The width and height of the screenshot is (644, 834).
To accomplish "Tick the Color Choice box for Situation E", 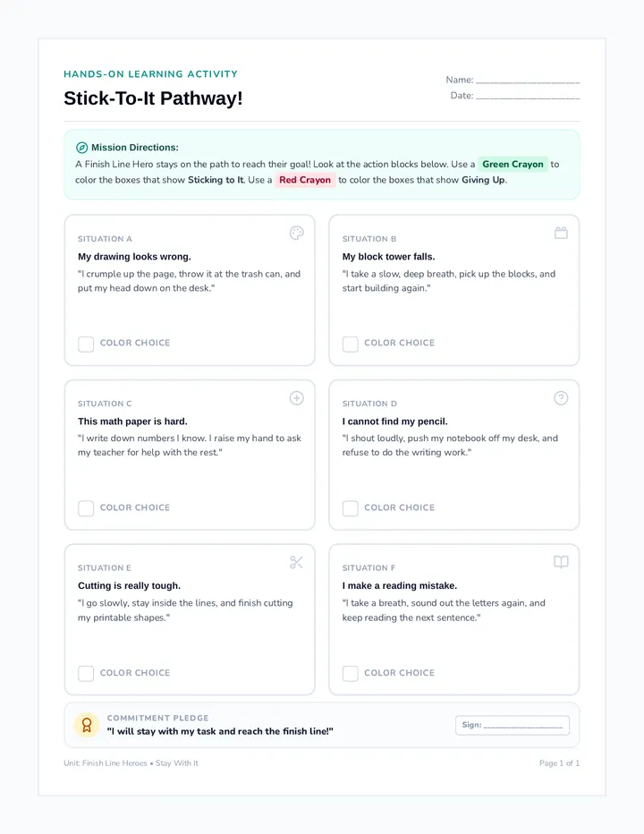I will 86,673.
